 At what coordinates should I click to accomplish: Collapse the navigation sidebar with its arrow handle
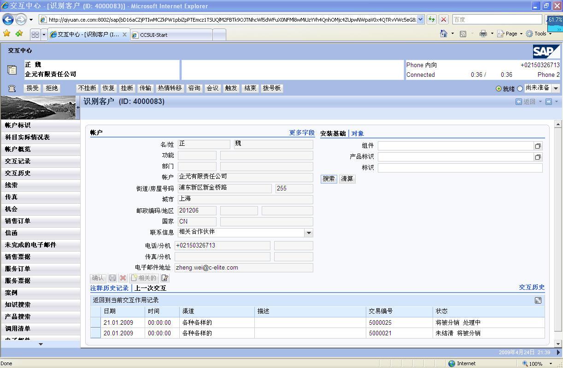click(x=78, y=108)
